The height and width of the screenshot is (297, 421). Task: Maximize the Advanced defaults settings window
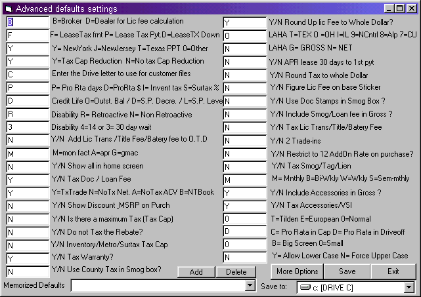(400, 9)
